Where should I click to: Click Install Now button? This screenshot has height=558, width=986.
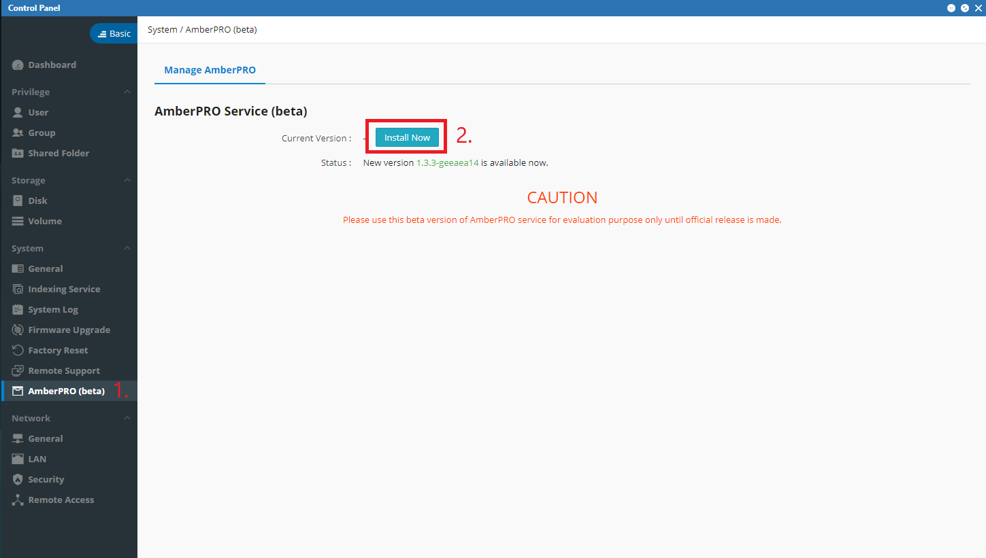[407, 137]
